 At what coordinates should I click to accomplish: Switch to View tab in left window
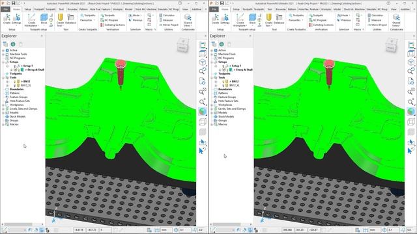185,9
